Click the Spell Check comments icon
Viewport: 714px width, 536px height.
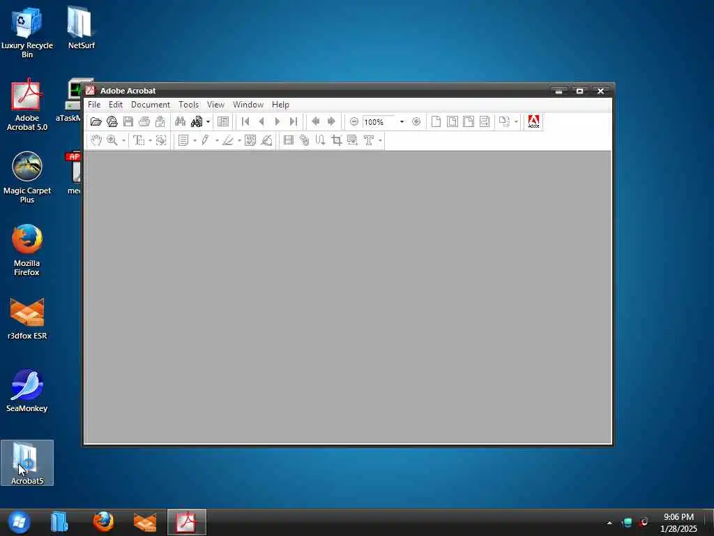click(x=250, y=140)
